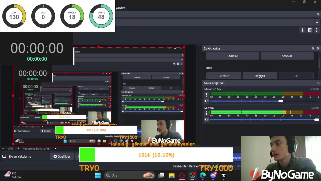Open the Windows Start menu
Screen dimensions: 321x181
tap(98, 175)
